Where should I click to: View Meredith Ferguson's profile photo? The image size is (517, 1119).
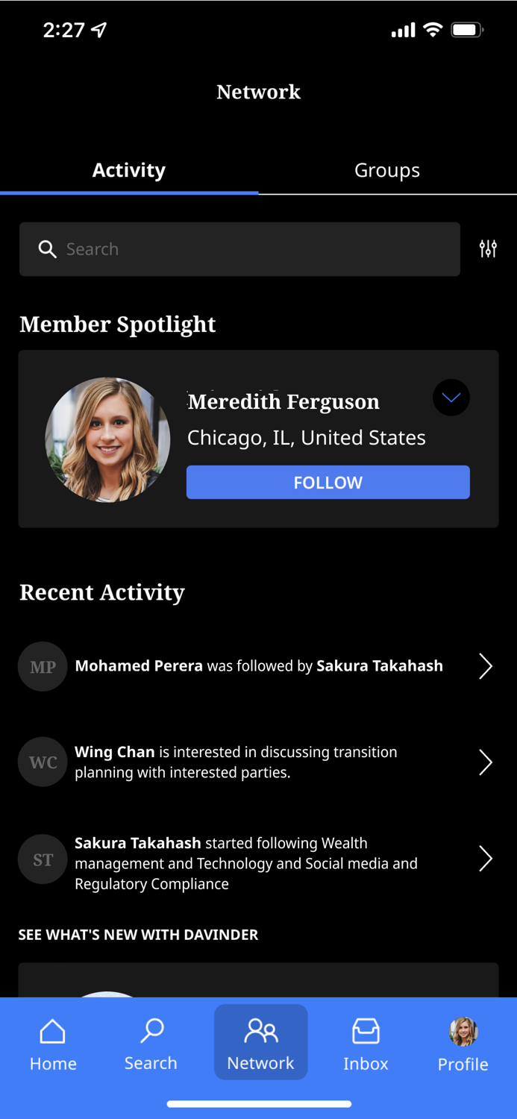107,439
